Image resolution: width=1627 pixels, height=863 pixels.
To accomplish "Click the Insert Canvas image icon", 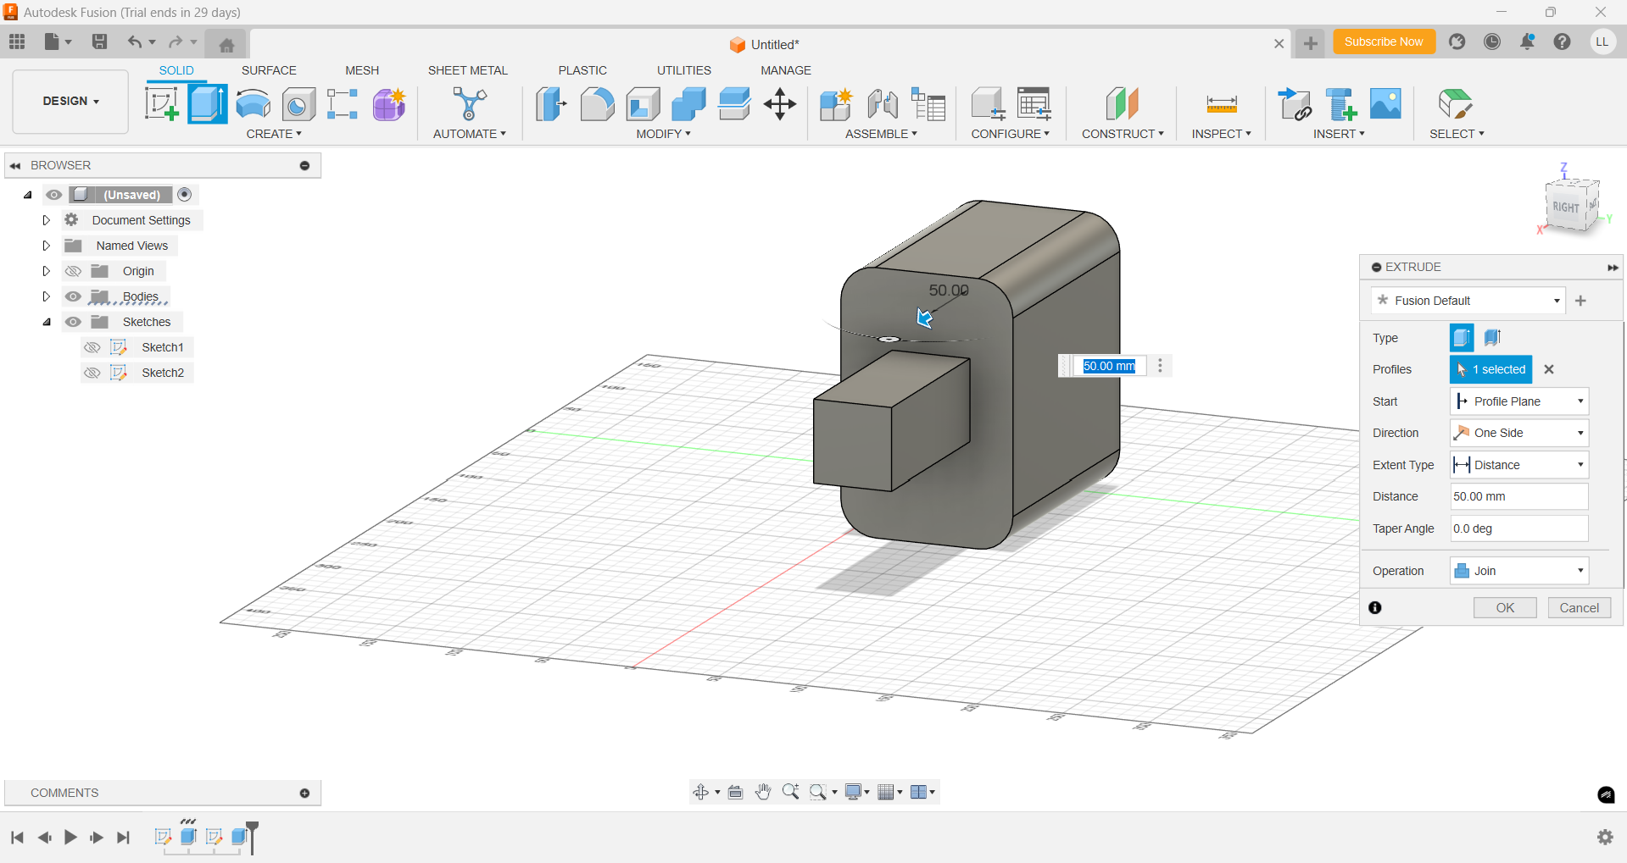I will [x=1385, y=103].
